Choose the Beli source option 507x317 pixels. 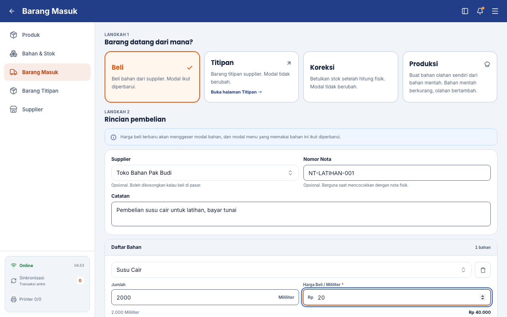pos(152,77)
